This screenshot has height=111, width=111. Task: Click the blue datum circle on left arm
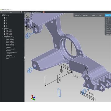coord(29,70)
